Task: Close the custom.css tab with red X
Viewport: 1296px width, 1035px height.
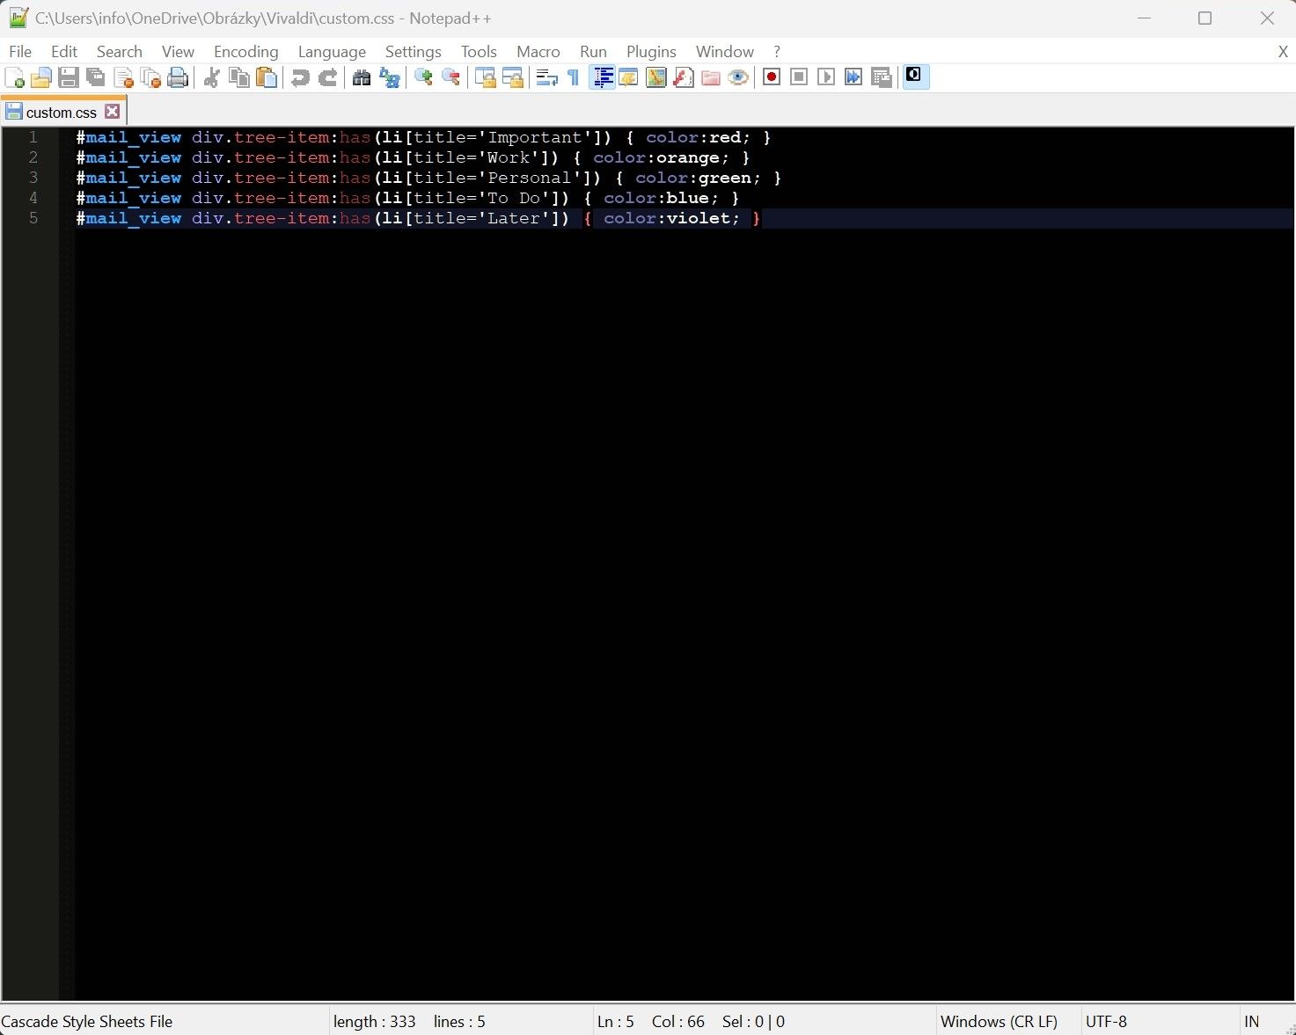Action: [x=112, y=111]
